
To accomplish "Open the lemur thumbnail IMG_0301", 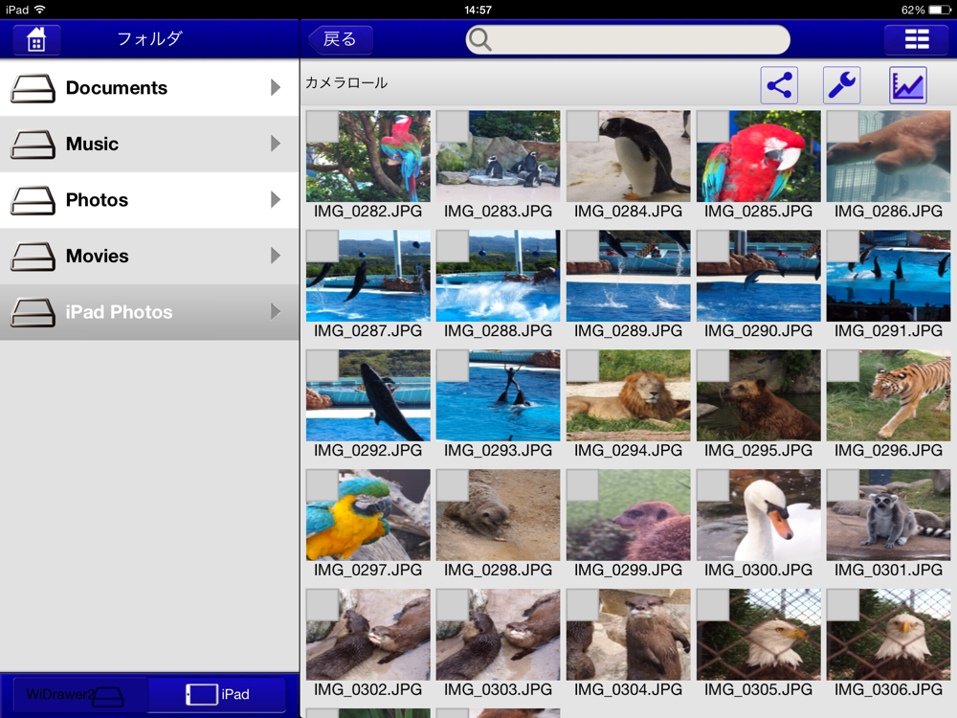I will (889, 515).
